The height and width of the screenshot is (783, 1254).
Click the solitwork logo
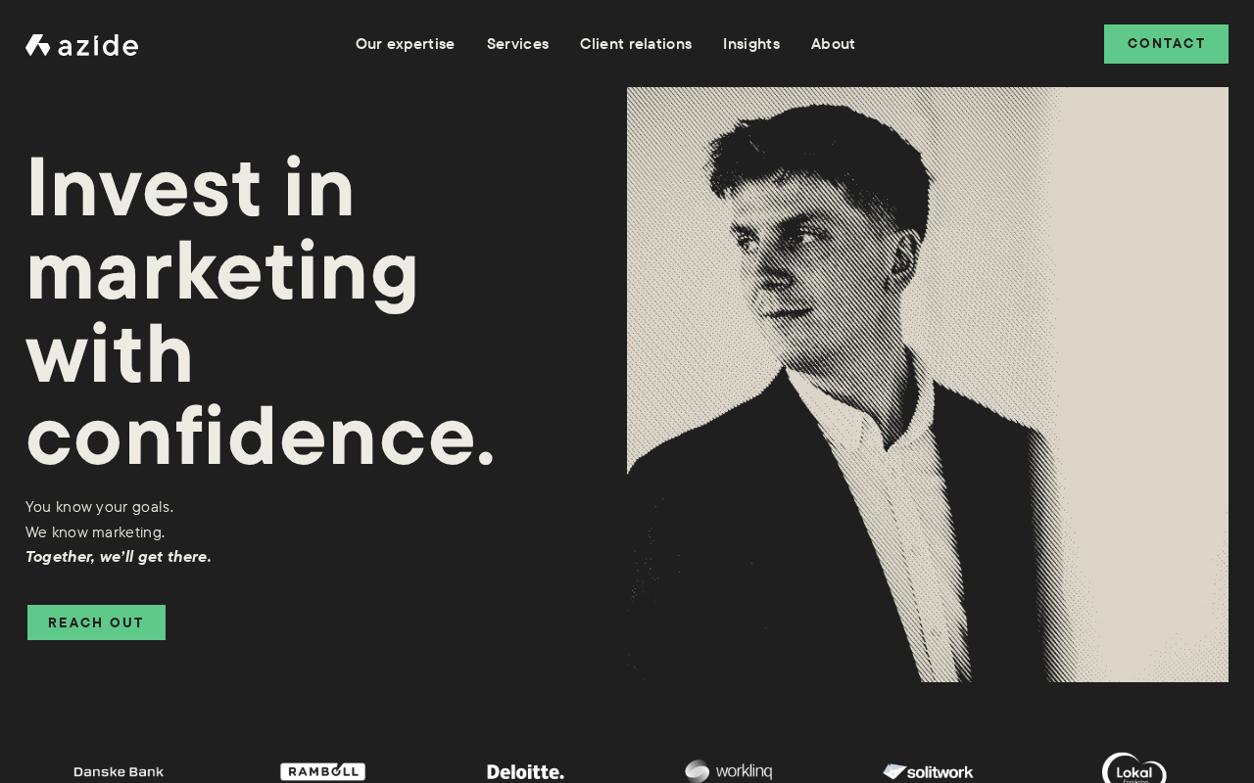[x=928, y=772]
